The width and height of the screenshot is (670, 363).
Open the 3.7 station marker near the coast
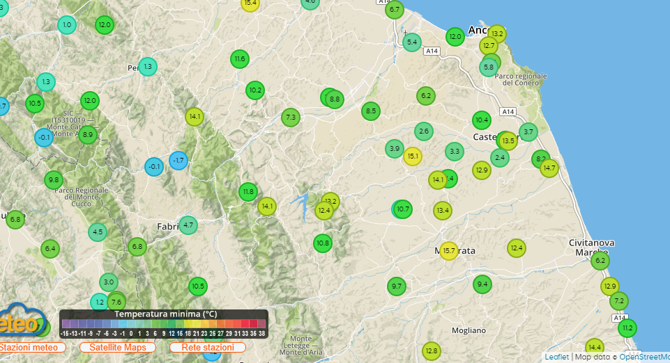(528, 132)
